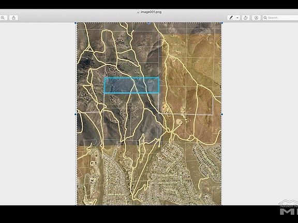298x223 pixels.
Task: Select the highlight pen markup tool
Action: click(x=231, y=18)
